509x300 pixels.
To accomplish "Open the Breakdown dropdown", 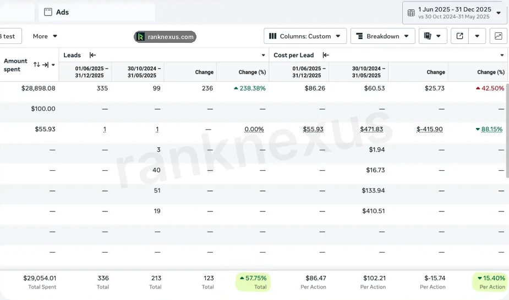I will coord(383,36).
